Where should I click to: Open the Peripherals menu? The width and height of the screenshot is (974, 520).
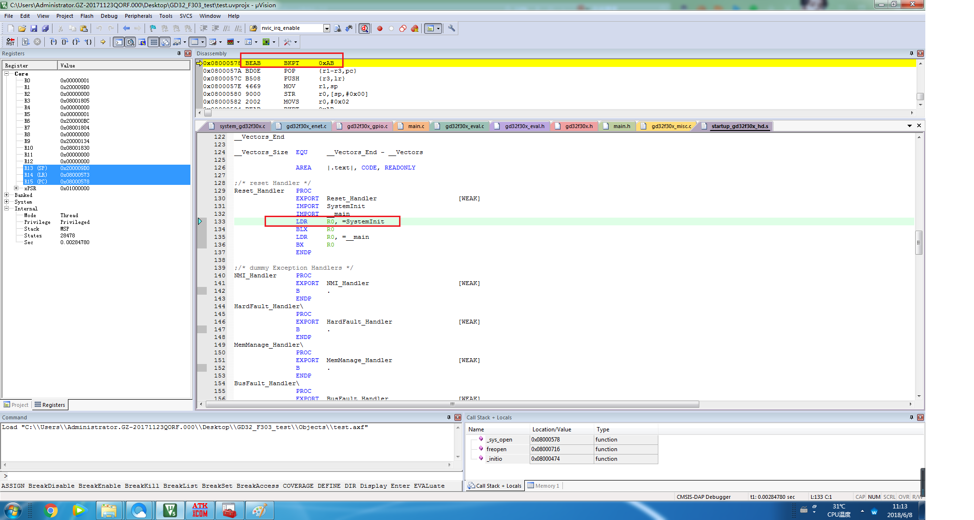point(138,16)
